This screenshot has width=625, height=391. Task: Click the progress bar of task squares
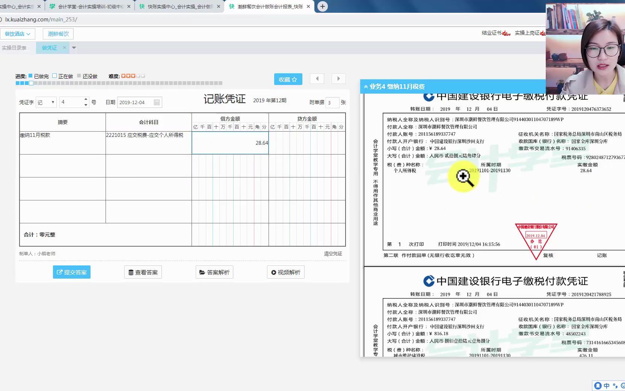[119, 83]
